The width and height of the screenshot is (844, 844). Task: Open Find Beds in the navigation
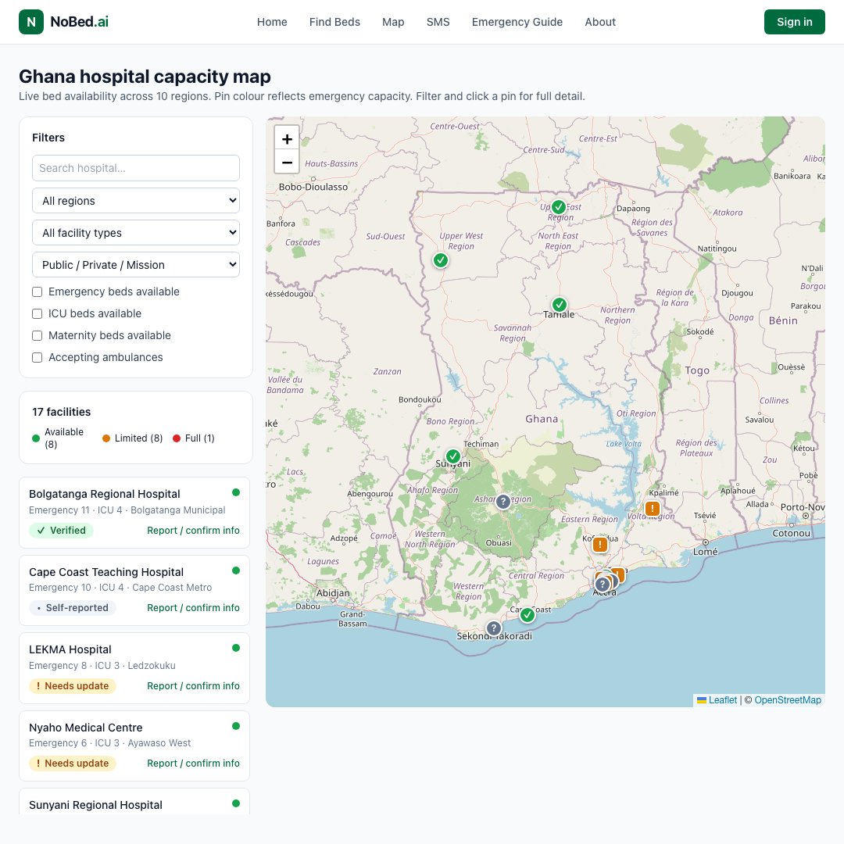pyautogui.click(x=334, y=22)
